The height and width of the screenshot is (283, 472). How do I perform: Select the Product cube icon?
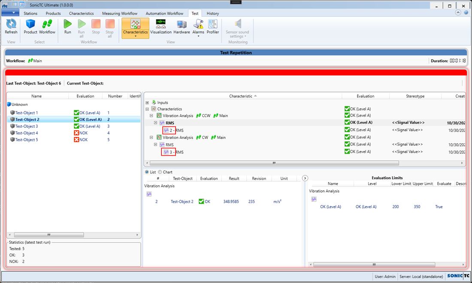[30, 24]
